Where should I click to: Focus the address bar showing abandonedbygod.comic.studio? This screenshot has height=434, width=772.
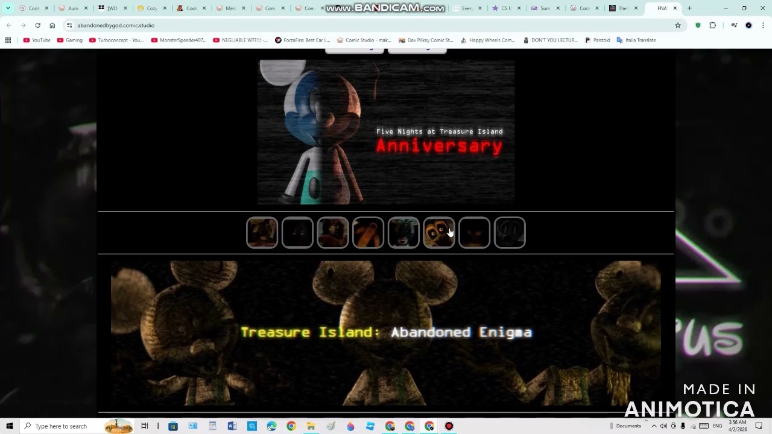click(x=374, y=25)
